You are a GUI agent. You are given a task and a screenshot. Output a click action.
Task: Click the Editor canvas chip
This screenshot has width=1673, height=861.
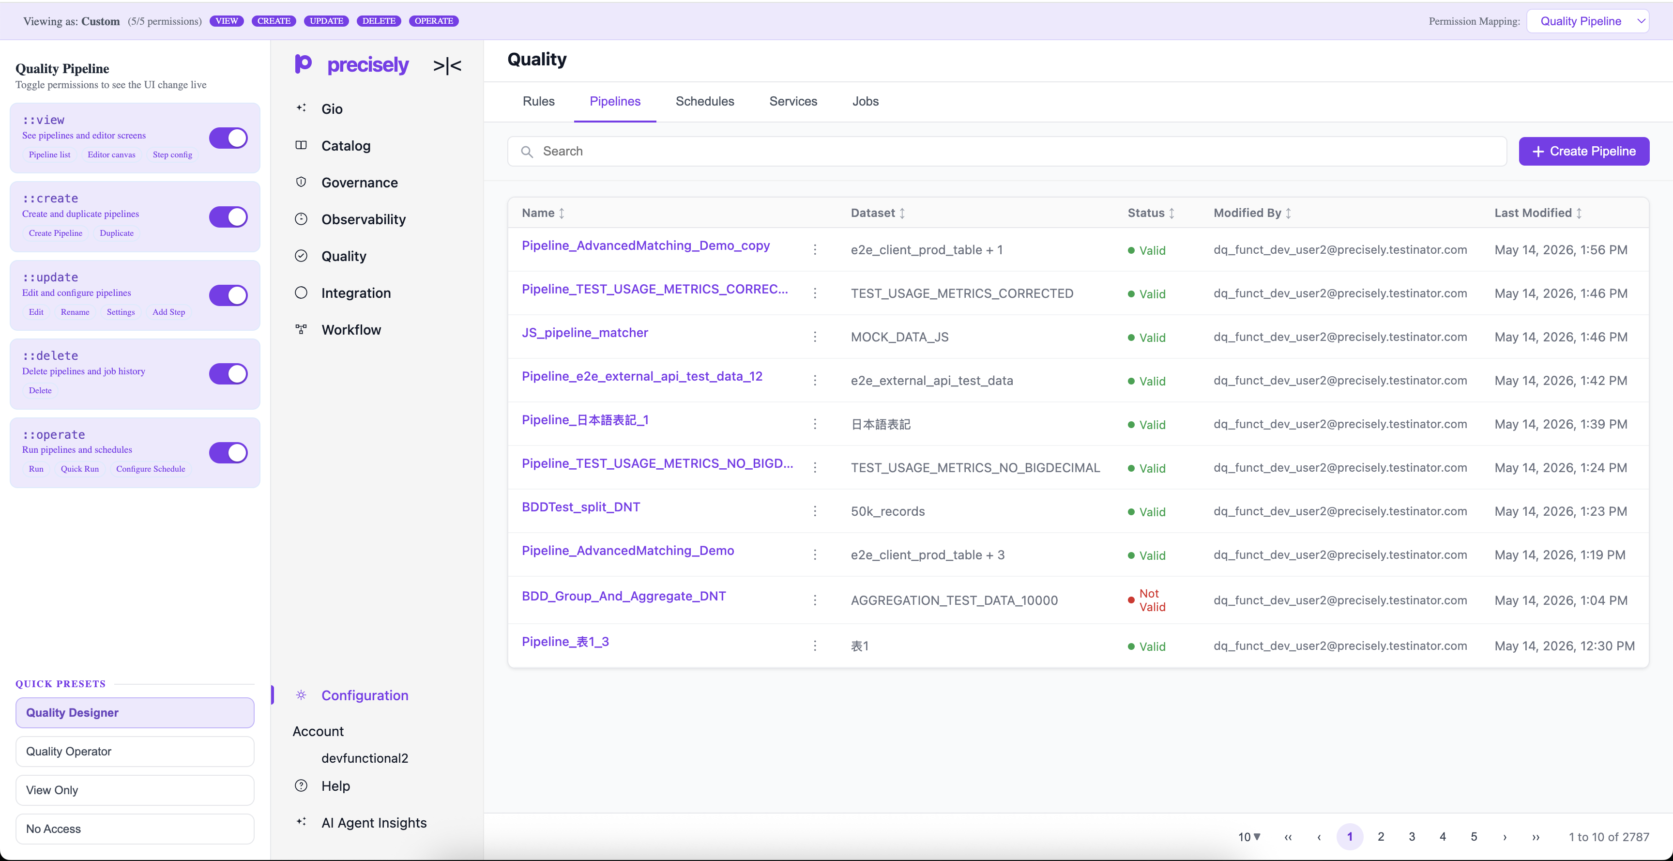click(111, 154)
